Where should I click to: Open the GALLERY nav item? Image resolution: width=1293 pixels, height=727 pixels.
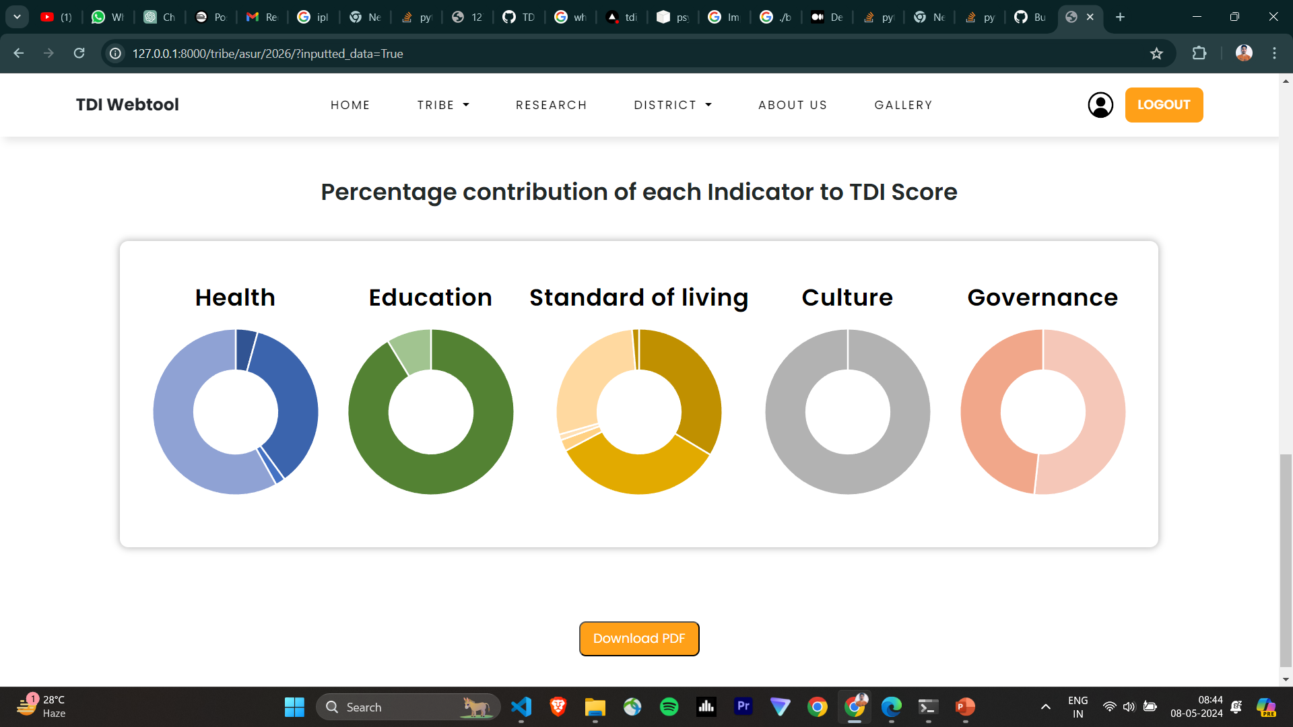903,105
